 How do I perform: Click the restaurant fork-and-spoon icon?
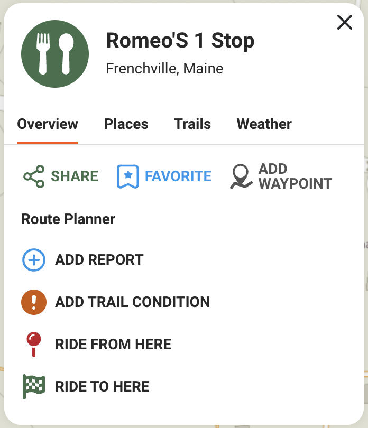[x=54, y=53]
